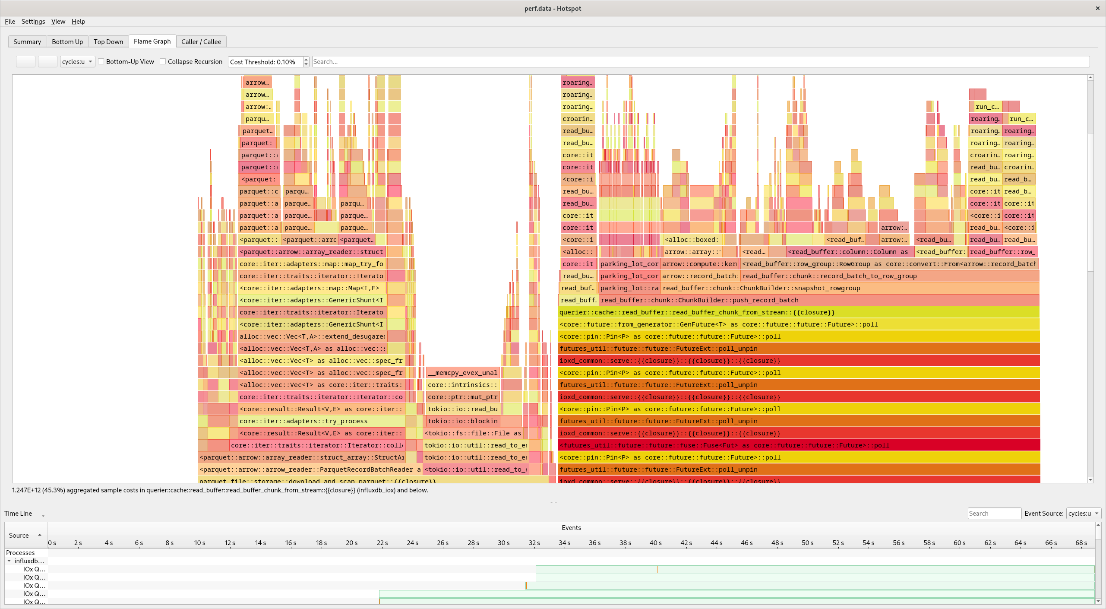Select the core::iter::adapters::try_process frame
The height and width of the screenshot is (609, 1106).
click(x=322, y=421)
